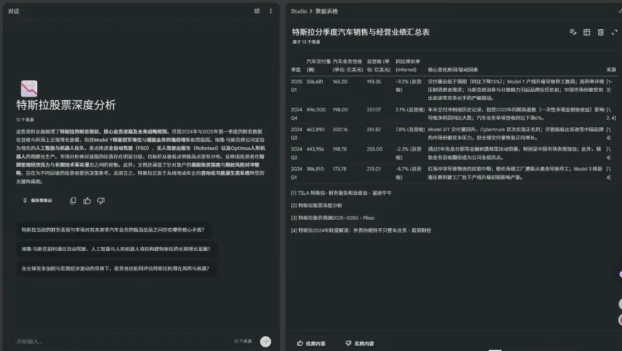The image size is (622, 351).
Task: Click the 核心变化原因/驱动因素 column header
Action: [x=453, y=70]
